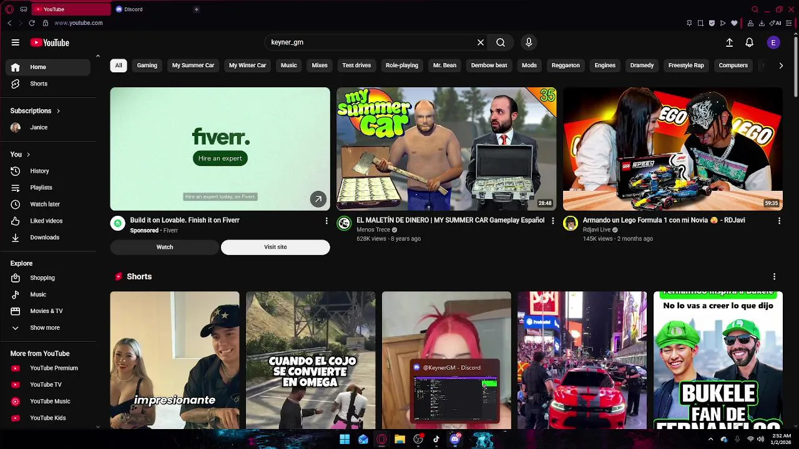Open Janice's subscription channel
Image resolution: width=799 pixels, height=449 pixels.
(x=47, y=127)
